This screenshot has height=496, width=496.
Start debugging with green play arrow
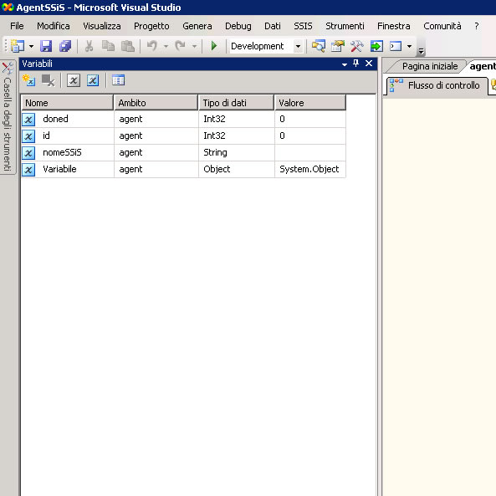214,46
